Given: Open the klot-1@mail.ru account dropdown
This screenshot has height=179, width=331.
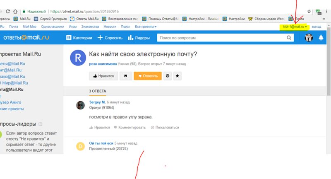Looking at the screenshot, I should pyautogui.click(x=295, y=27).
